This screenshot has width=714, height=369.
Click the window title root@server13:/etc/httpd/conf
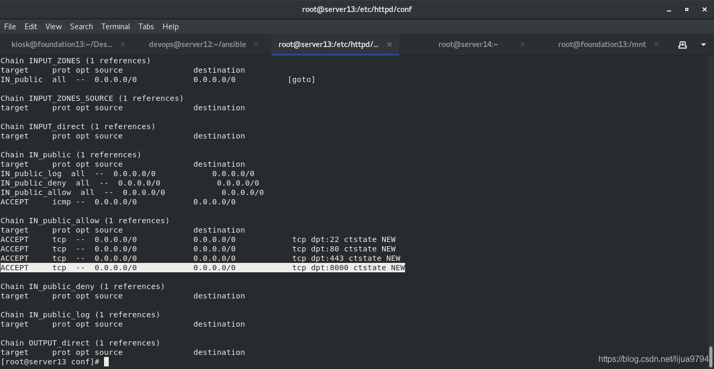coord(357,9)
